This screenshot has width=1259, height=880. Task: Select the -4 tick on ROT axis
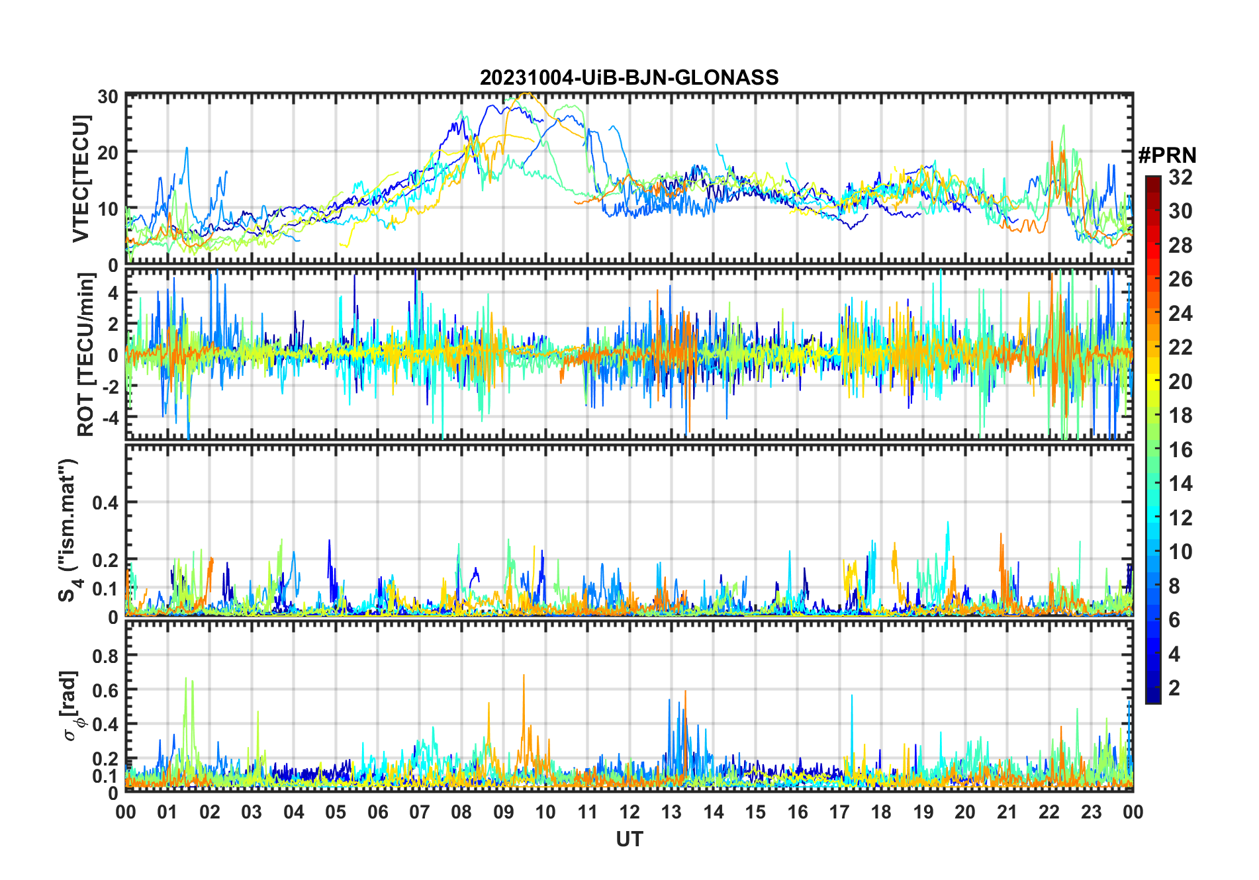coord(110,417)
